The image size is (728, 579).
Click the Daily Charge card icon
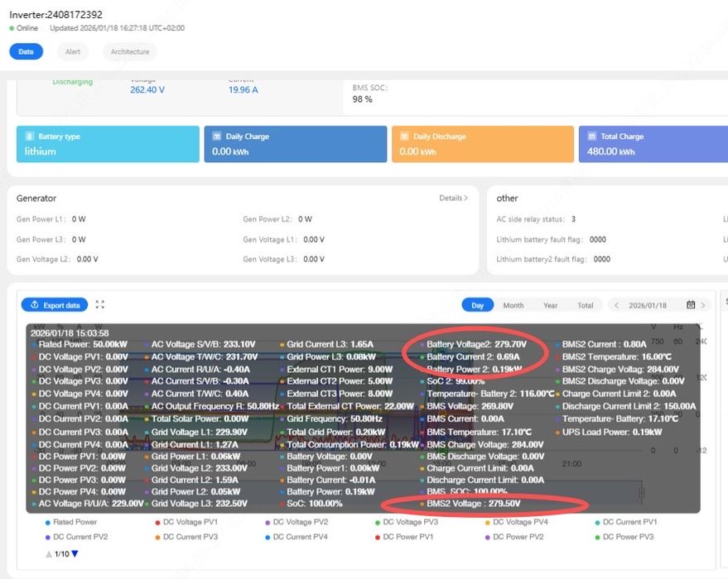[216, 136]
